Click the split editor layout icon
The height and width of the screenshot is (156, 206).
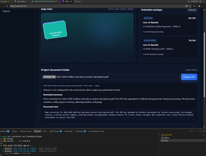[200, 1]
